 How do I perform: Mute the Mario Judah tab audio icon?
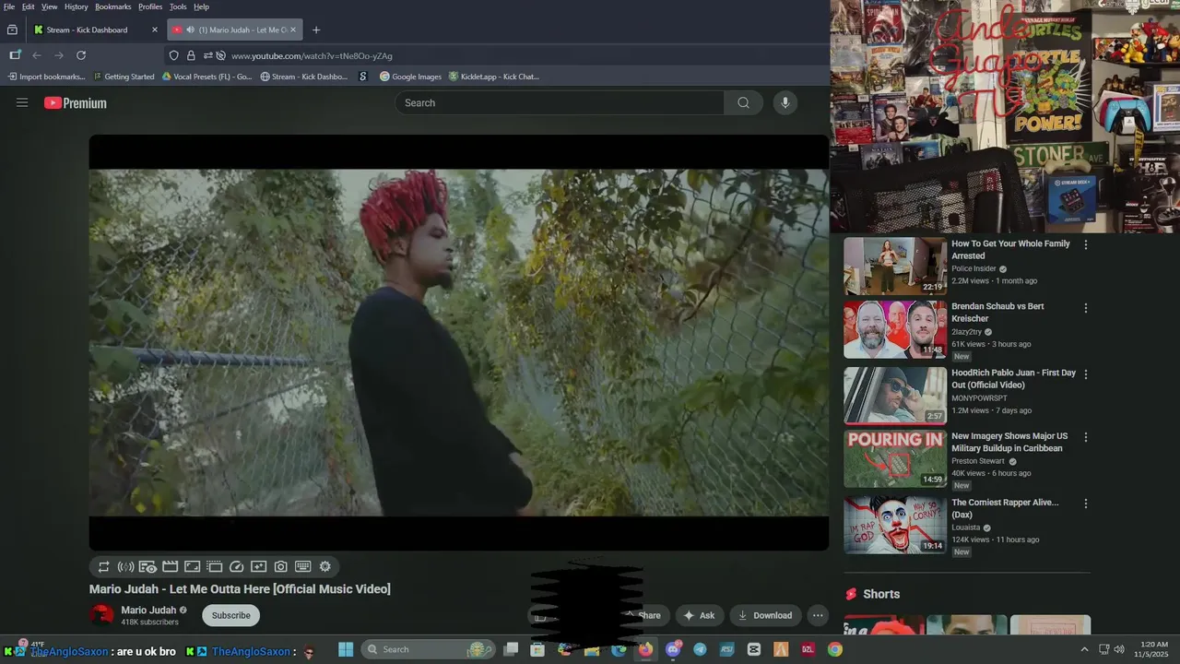pos(190,30)
